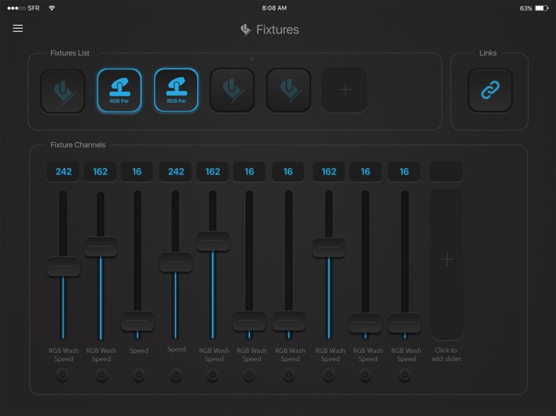Image resolution: width=556 pixels, height=416 pixels.
Task: Select the eighth channel value box 162
Action: point(328,172)
